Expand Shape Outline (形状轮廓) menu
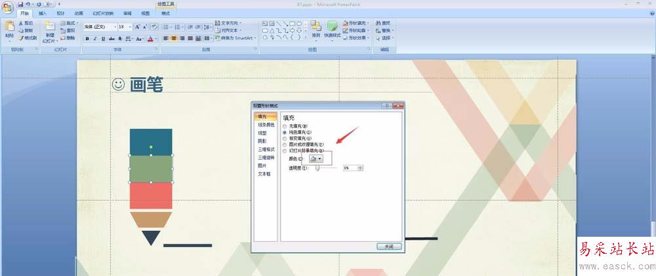Screen dimensions: 656x276 click(x=356, y=31)
